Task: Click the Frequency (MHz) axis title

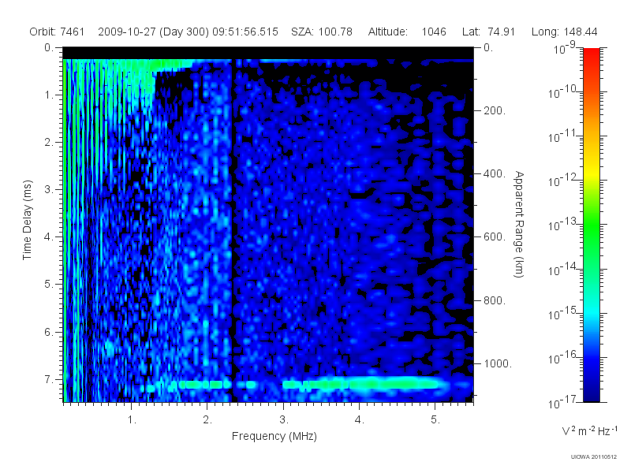Action: tap(274, 437)
